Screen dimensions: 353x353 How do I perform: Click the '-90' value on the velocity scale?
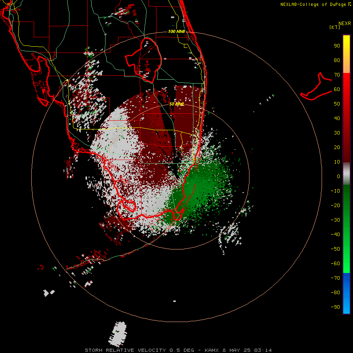pyautogui.click(x=335, y=307)
